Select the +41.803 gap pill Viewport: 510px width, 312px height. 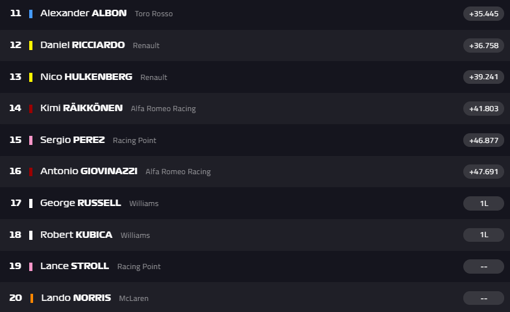click(483, 109)
